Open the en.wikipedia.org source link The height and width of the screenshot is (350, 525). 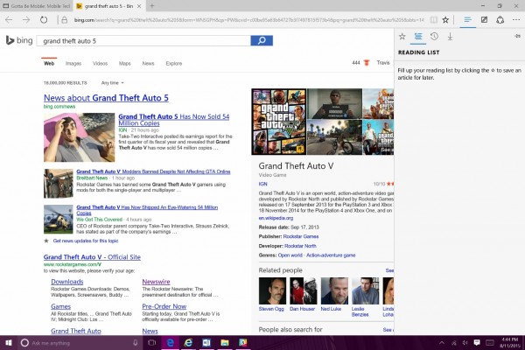[x=276, y=218]
